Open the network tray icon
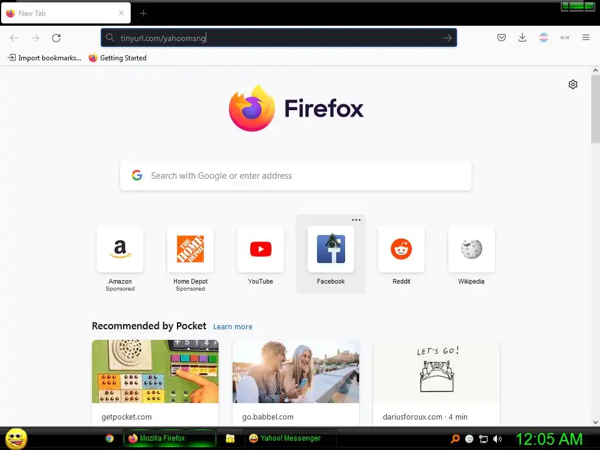 pos(483,439)
